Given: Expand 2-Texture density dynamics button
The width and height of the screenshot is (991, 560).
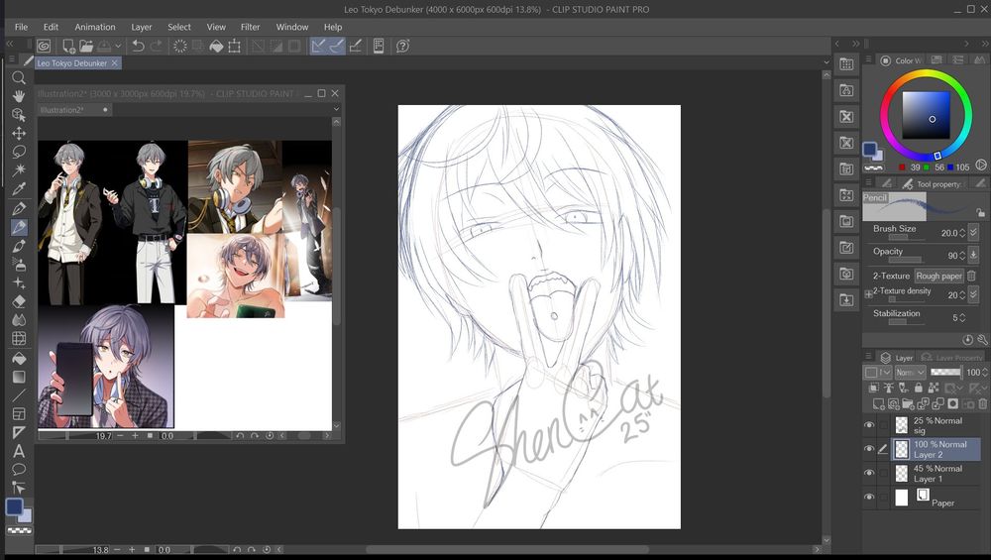Looking at the screenshot, I should click(973, 294).
